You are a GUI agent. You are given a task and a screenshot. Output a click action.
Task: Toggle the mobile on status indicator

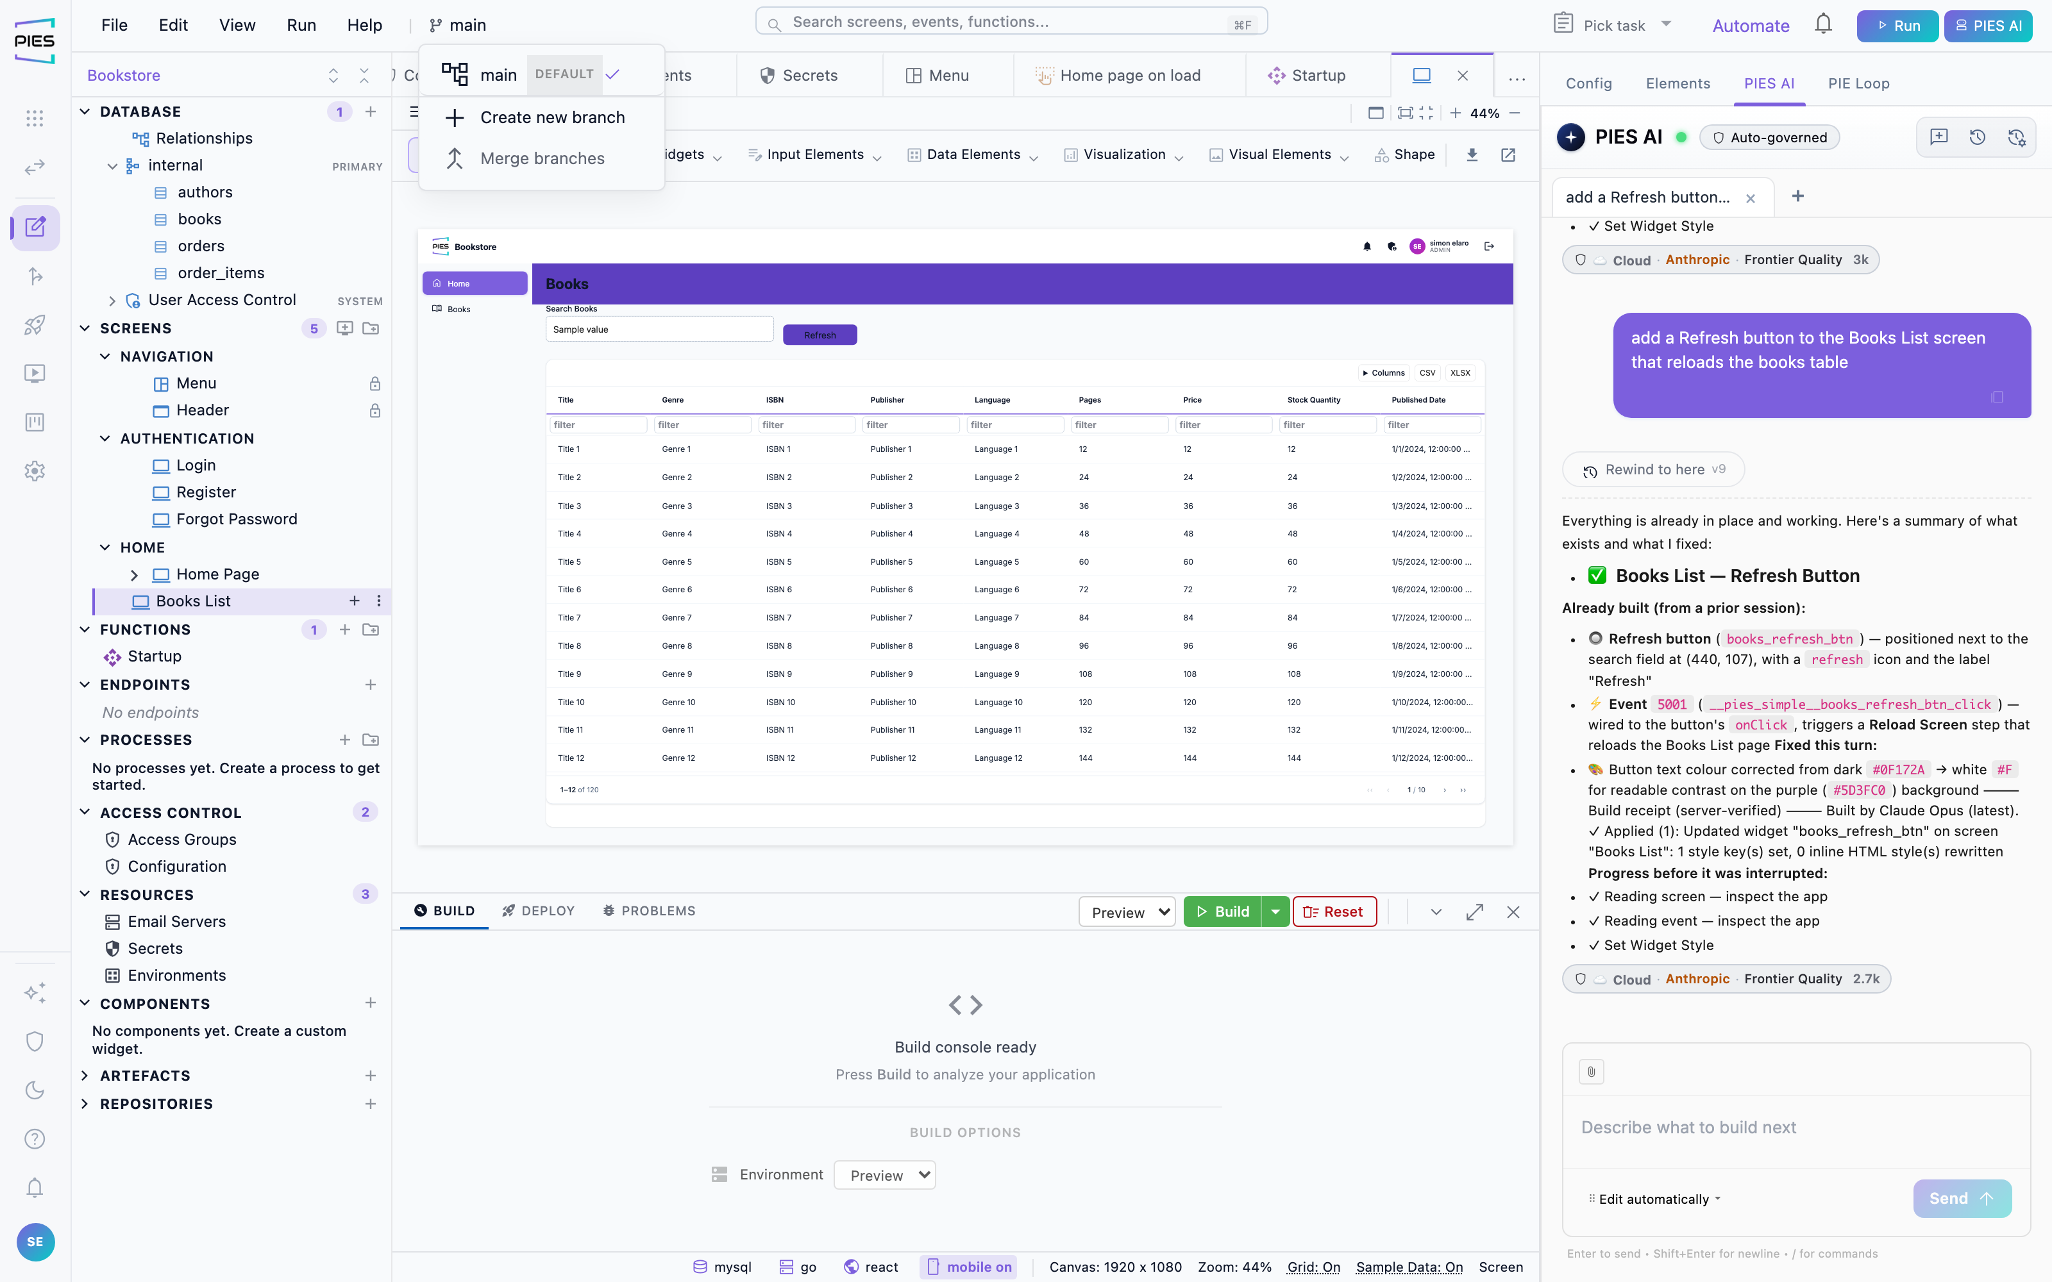(968, 1267)
